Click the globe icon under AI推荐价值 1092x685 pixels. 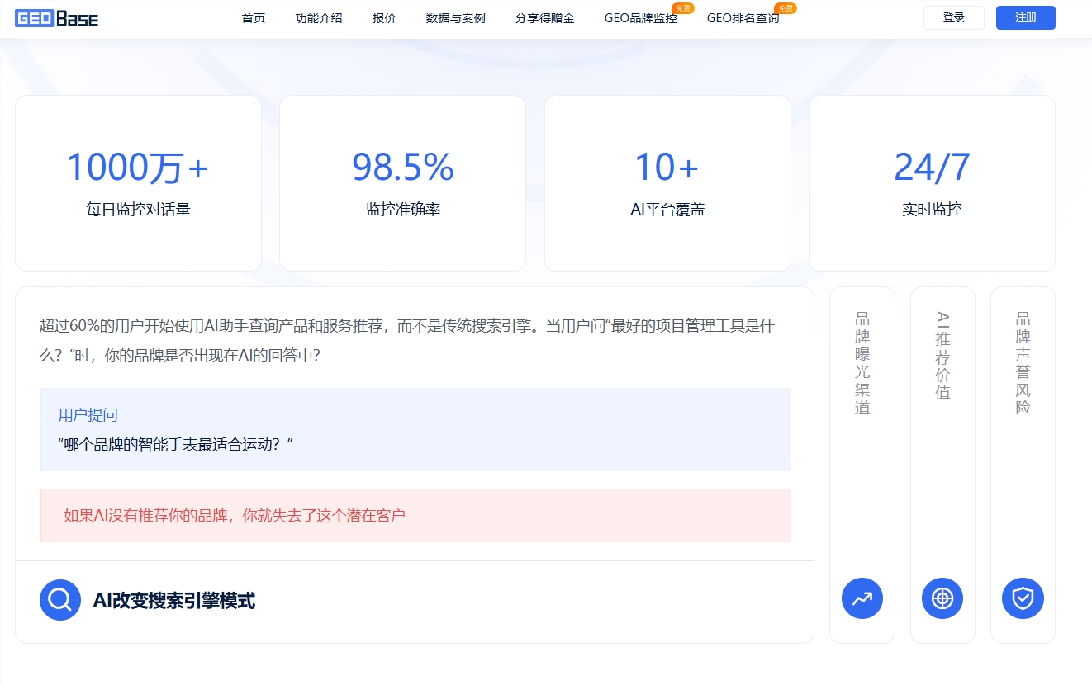pos(942,598)
